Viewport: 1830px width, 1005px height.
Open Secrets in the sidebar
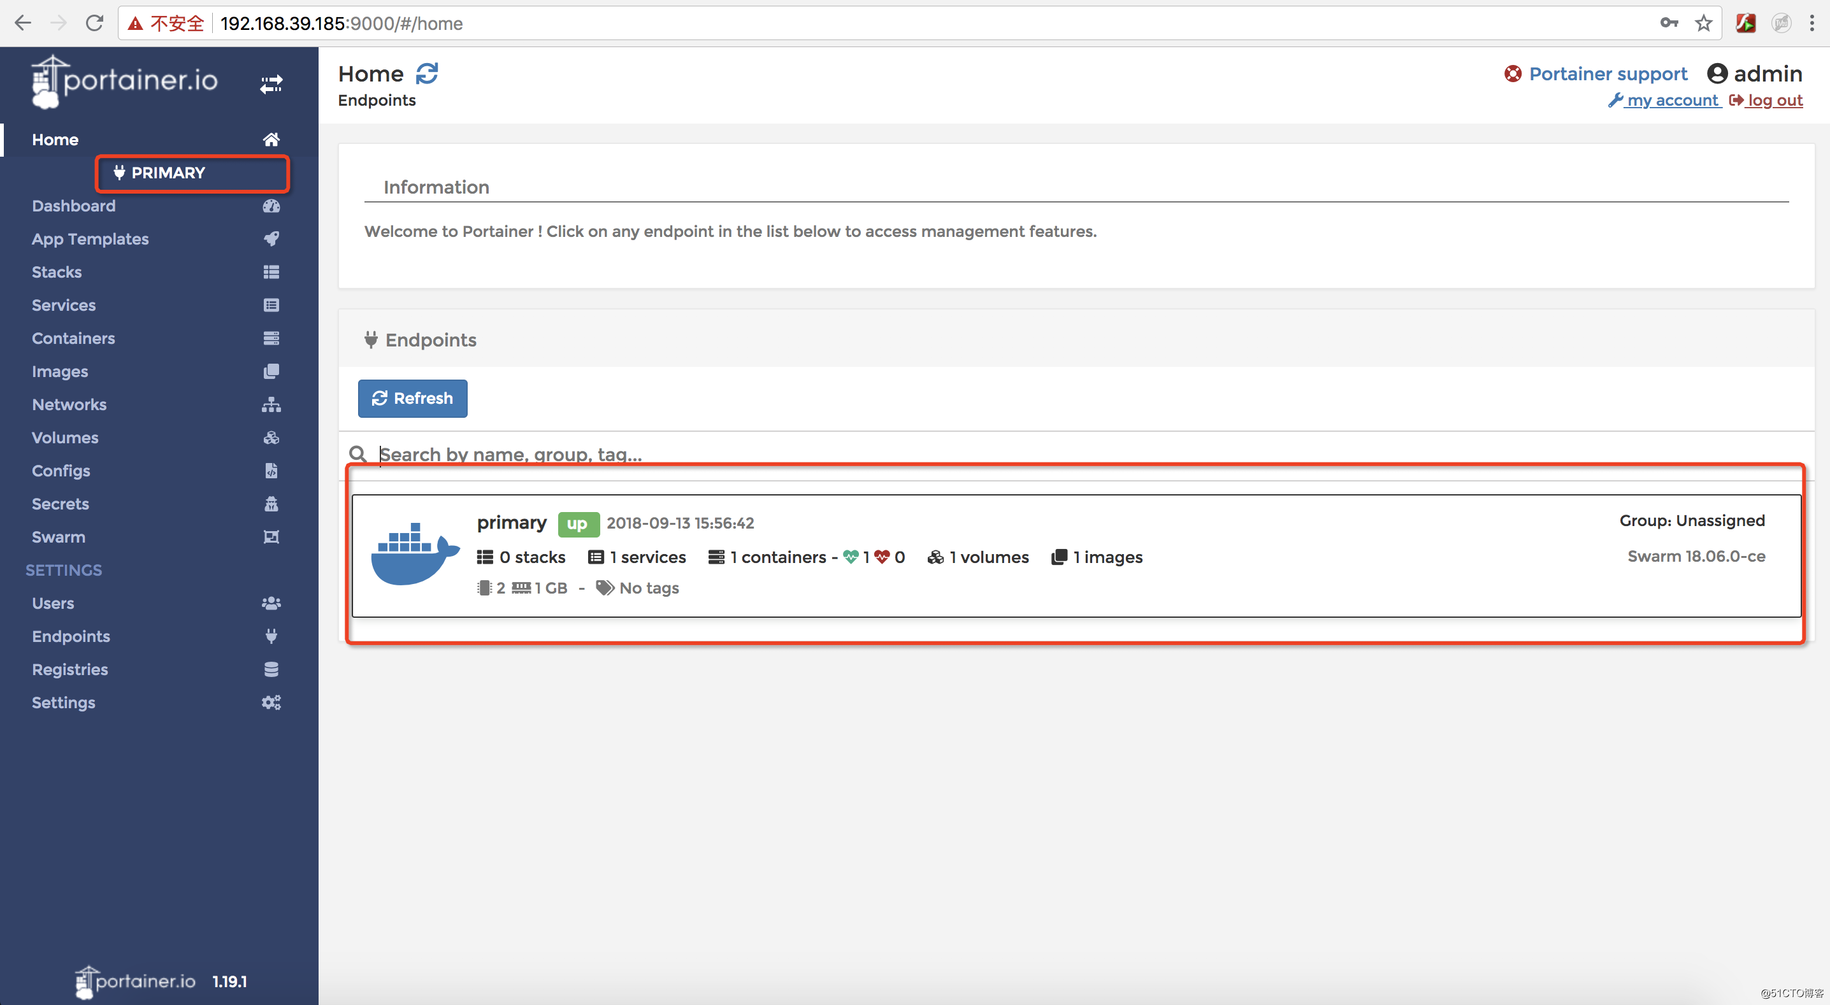[x=61, y=504]
